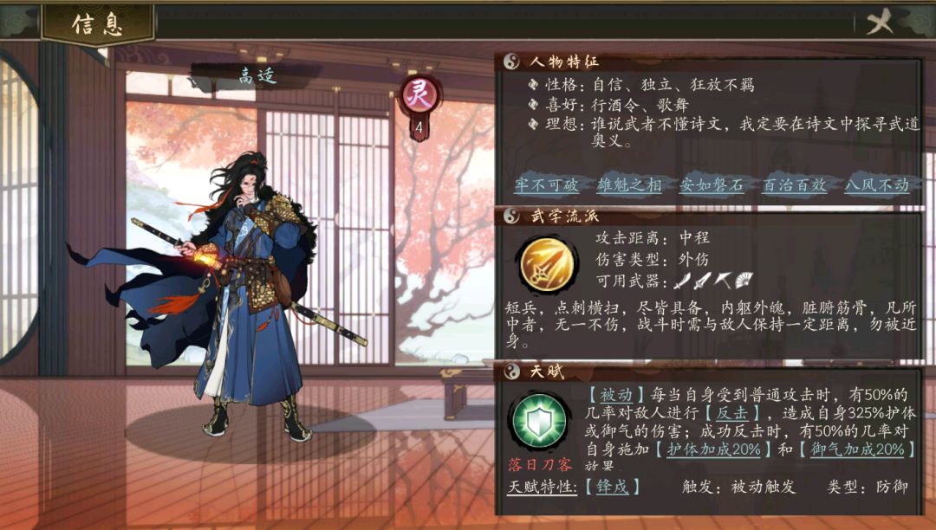Select the green shield talent icon
This screenshot has height=530, width=936.
click(x=539, y=420)
